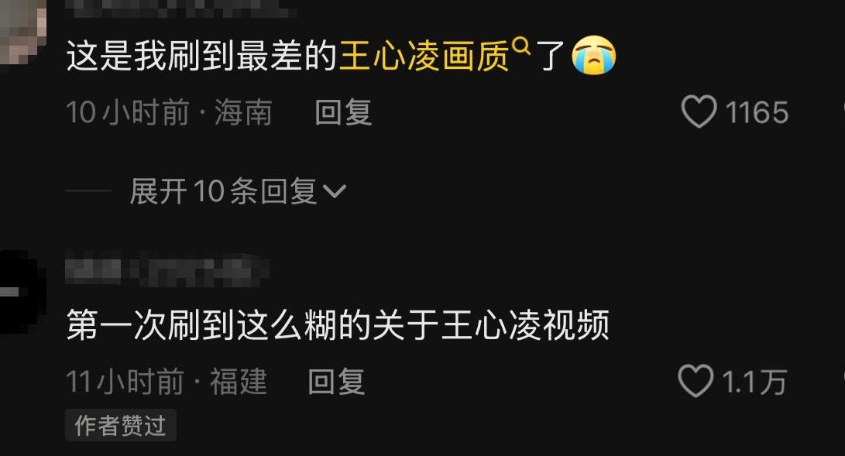
Task: Open the top commenter's pixelated avatar
Action: [20, 31]
